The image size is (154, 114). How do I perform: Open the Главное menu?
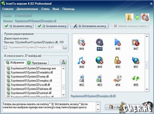tap(8, 9)
